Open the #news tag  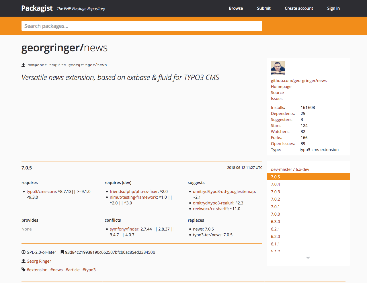(56, 270)
